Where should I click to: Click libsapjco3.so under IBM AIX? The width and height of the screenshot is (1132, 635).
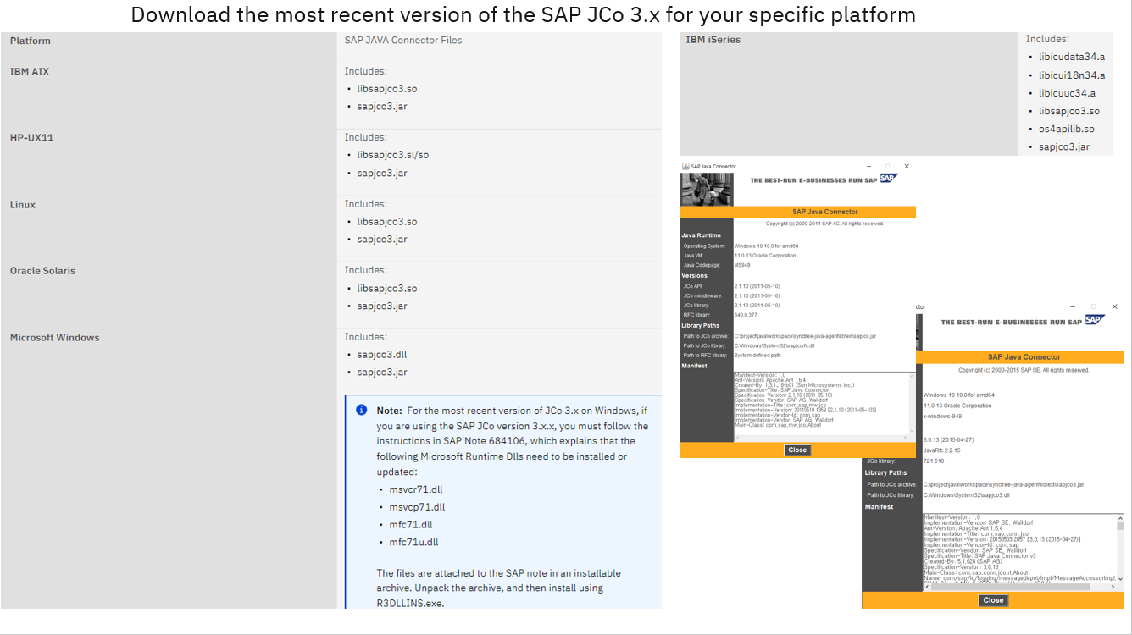pyautogui.click(x=387, y=89)
